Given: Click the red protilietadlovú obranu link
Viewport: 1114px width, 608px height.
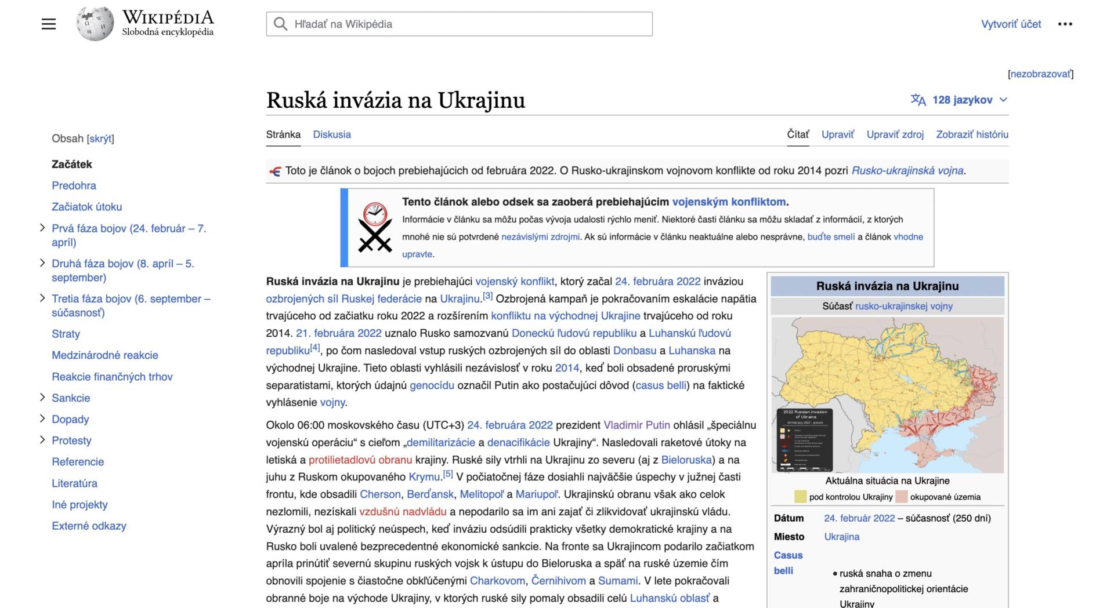Looking at the screenshot, I should click(x=360, y=460).
